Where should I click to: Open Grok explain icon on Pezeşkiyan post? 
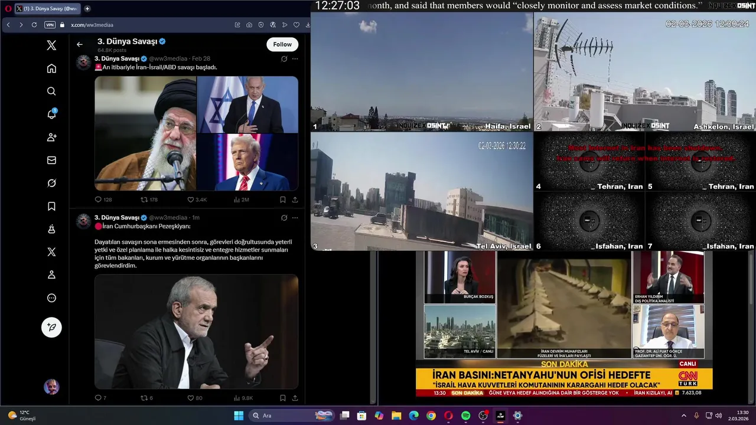pos(284,217)
